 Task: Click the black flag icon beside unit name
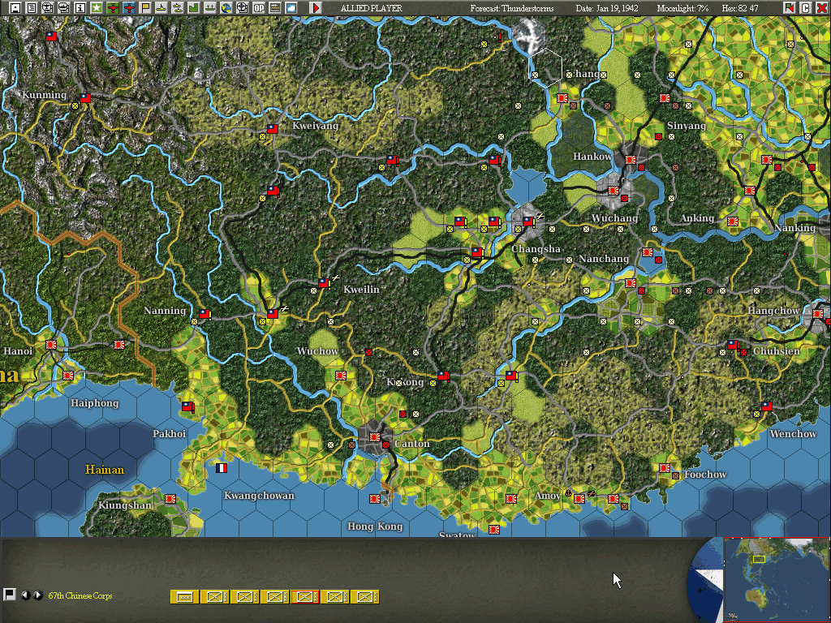[x=9, y=595]
